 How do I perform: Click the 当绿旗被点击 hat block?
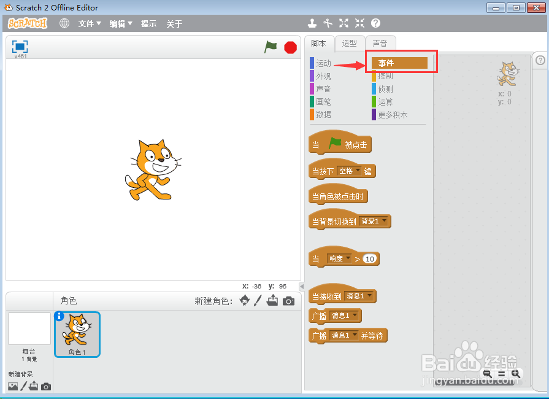pyautogui.click(x=340, y=142)
